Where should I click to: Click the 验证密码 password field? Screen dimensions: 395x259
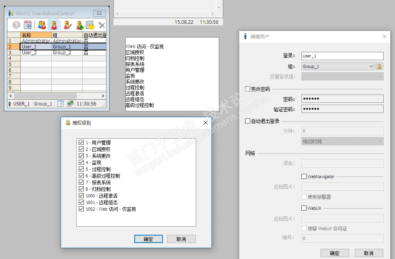pyautogui.click(x=343, y=109)
